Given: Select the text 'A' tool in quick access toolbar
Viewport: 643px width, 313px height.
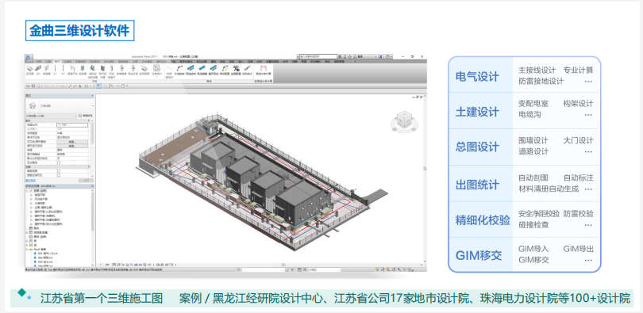Looking at the screenshot, I should (x=80, y=86).
